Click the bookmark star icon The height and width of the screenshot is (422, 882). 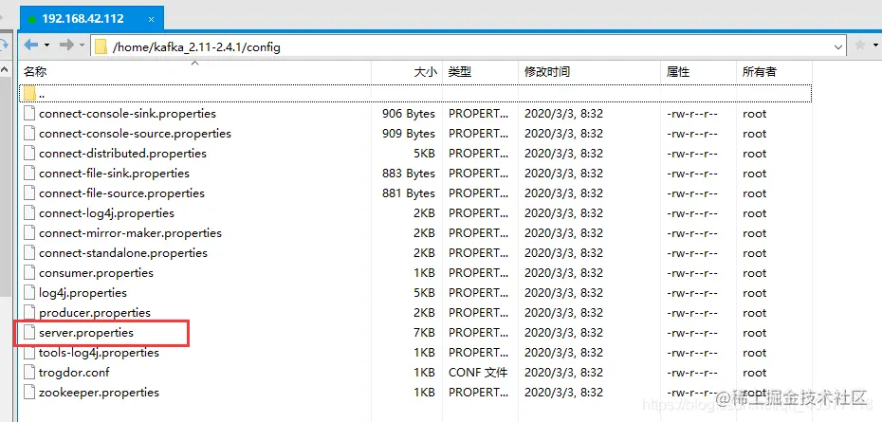coord(860,46)
